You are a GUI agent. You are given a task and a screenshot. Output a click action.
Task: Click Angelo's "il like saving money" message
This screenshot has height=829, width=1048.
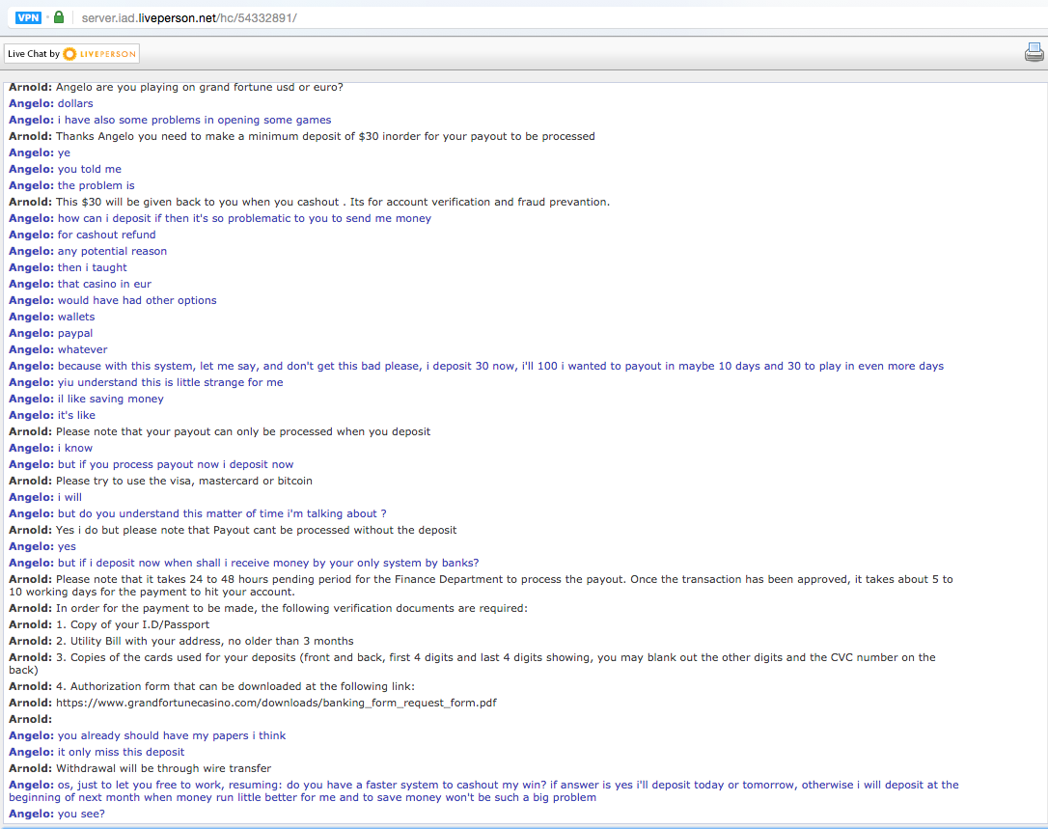(110, 399)
